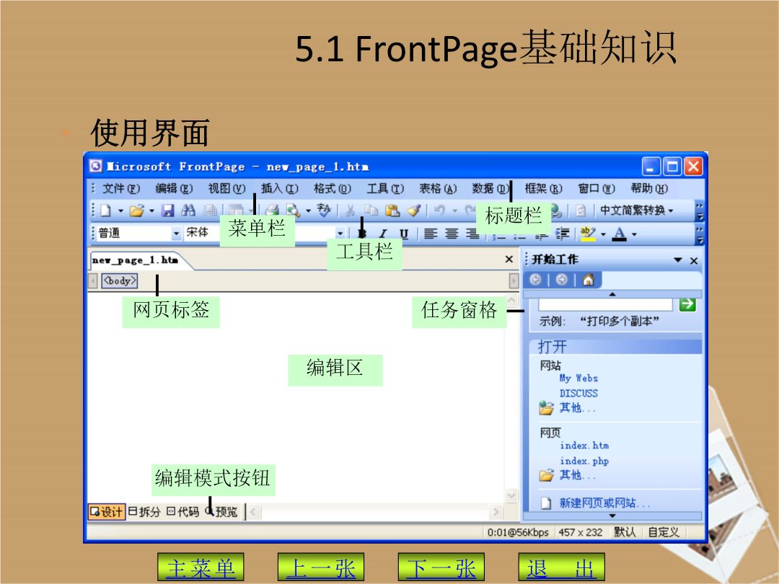Screen dimensions: 779x584
Task: Open the 开始工作 task pane dropdown arrow
Action: 678,260
